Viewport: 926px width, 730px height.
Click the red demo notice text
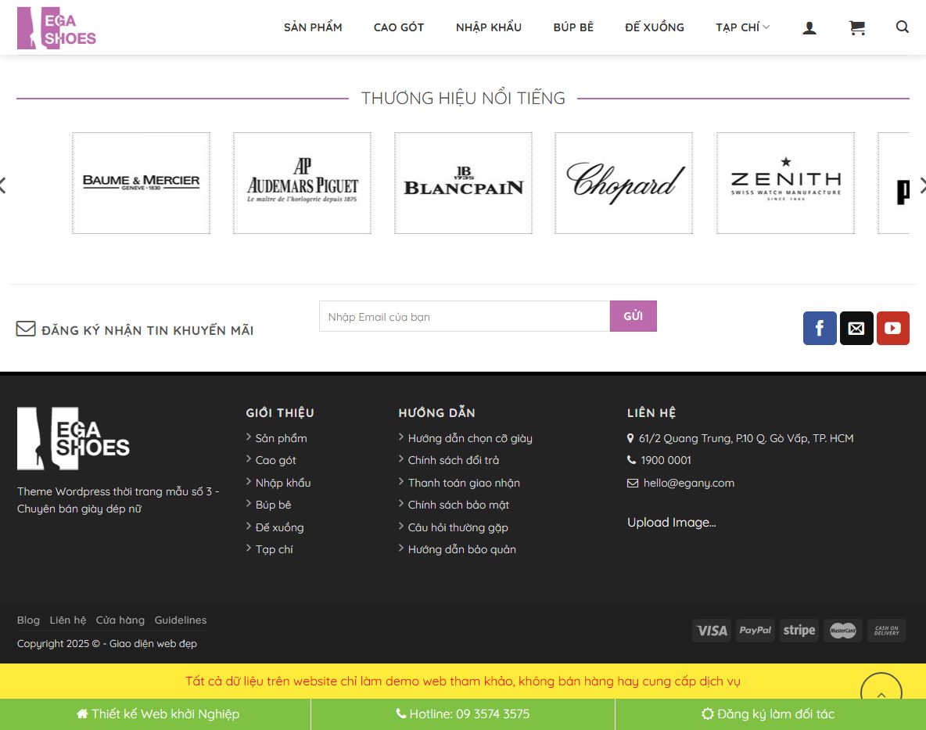click(462, 681)
